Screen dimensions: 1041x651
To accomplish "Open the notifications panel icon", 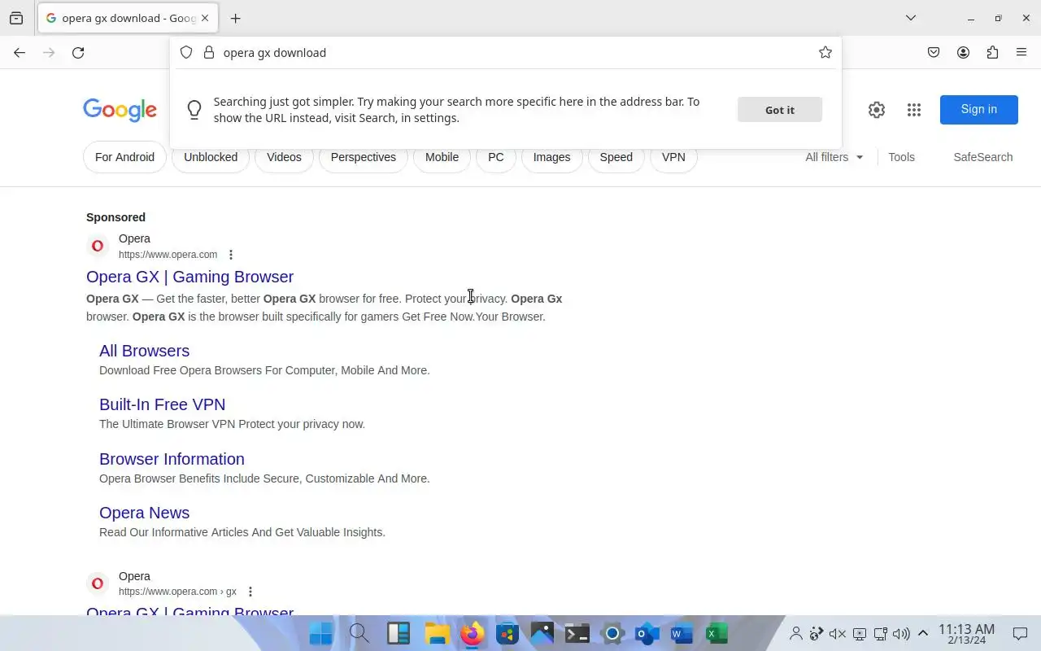I will pyautogui.click(x=1020, y=634).
